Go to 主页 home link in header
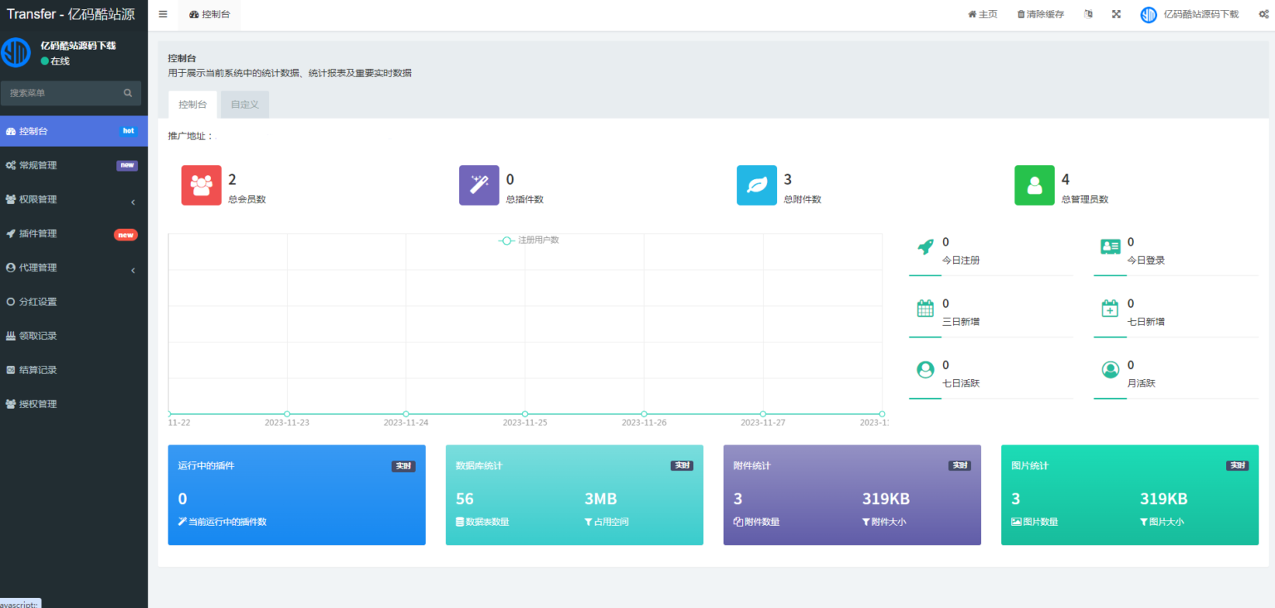 [x=982, y=14]
